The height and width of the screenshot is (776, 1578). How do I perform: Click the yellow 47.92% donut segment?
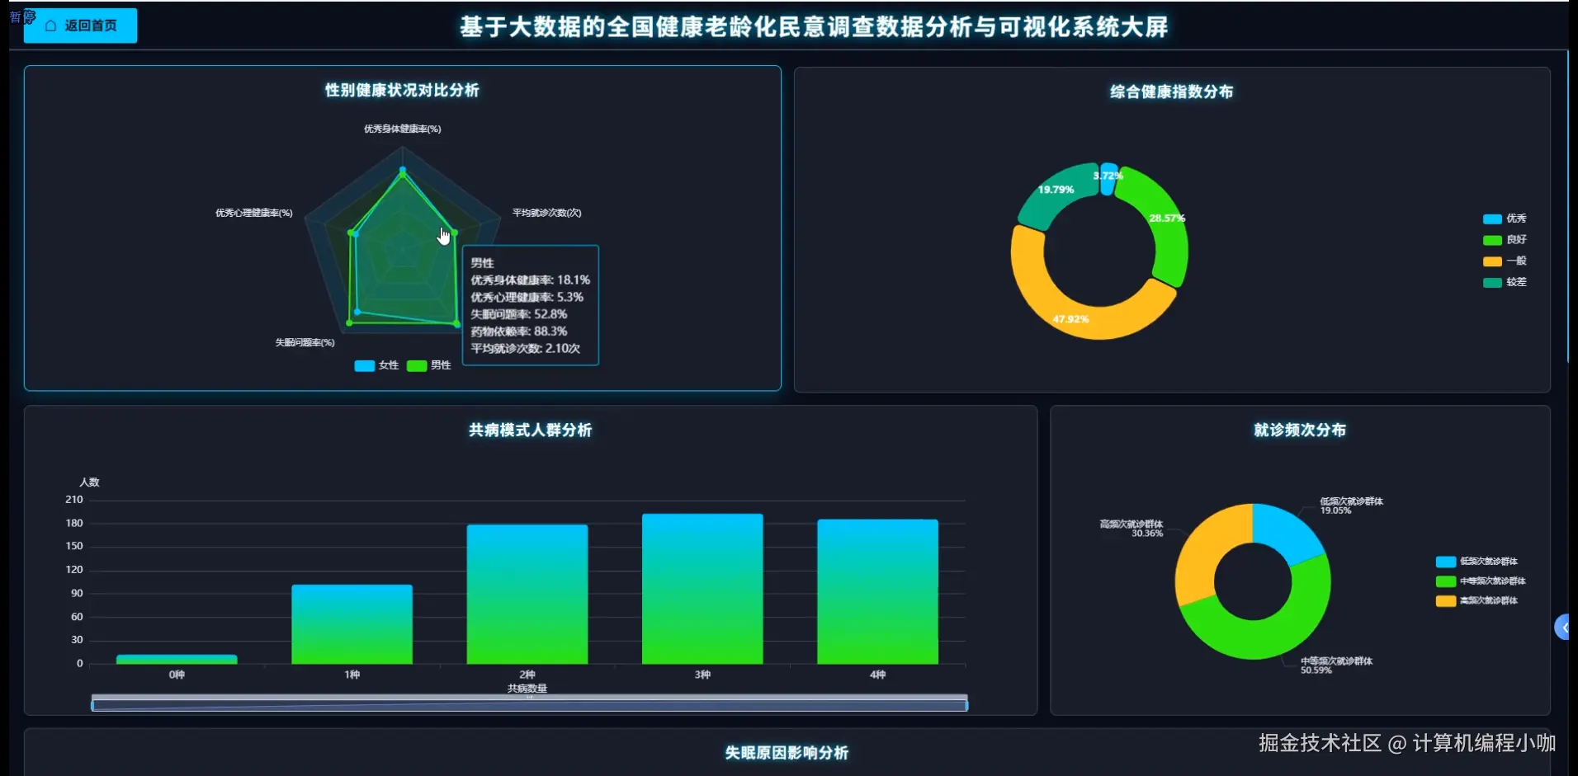[x=1073, y=309]
